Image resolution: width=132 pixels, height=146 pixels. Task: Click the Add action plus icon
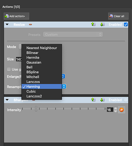click(x=7, y=16)
